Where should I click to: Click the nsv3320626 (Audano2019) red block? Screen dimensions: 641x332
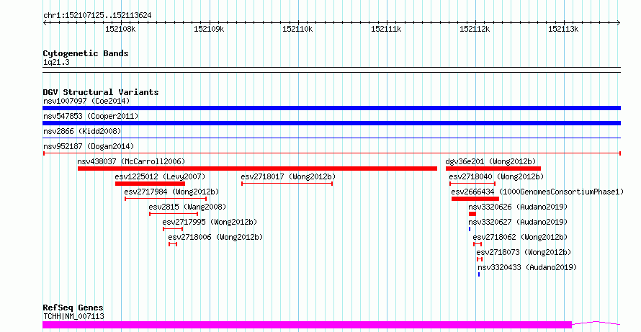[x=472, y=214]
